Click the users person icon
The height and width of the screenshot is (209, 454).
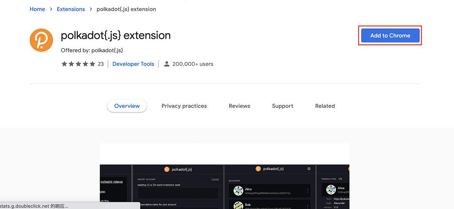(167, 64)
